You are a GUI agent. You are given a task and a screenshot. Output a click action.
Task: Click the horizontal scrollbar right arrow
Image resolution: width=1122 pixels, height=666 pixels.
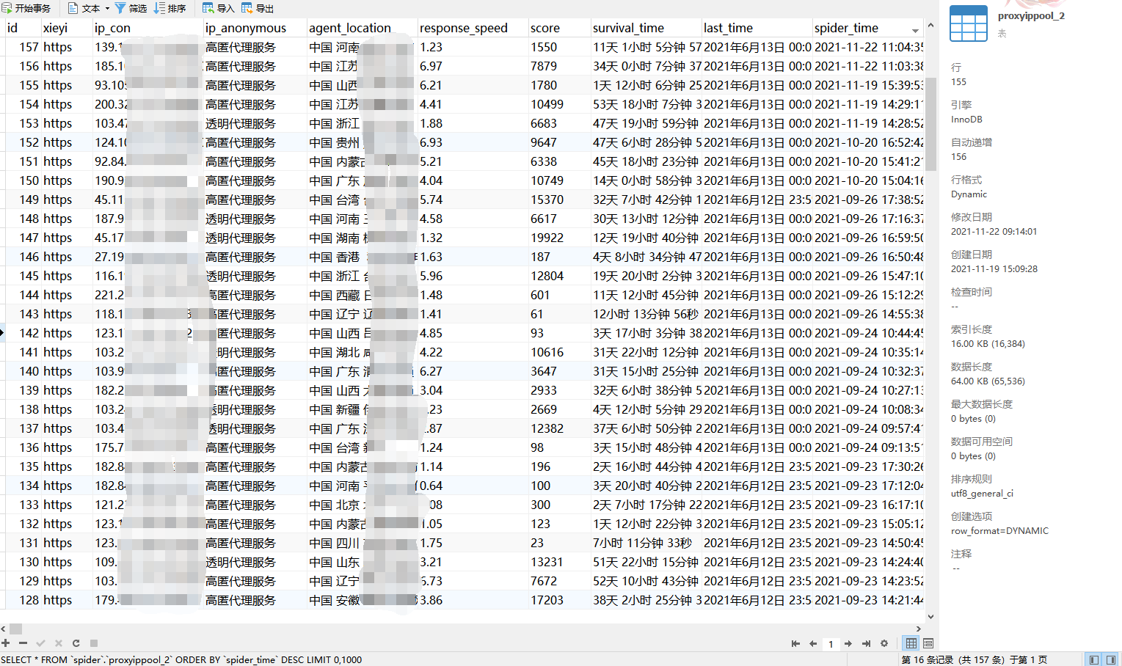tap(918, 629)
